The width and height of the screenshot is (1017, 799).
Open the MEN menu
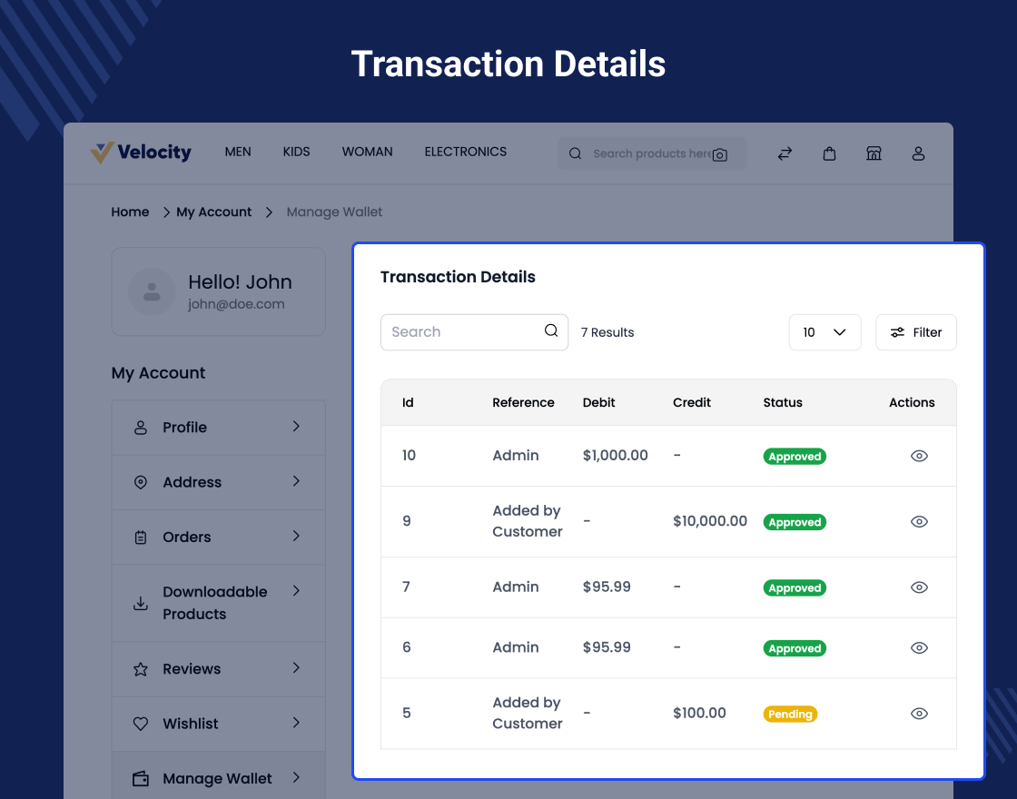click(238, 152)
